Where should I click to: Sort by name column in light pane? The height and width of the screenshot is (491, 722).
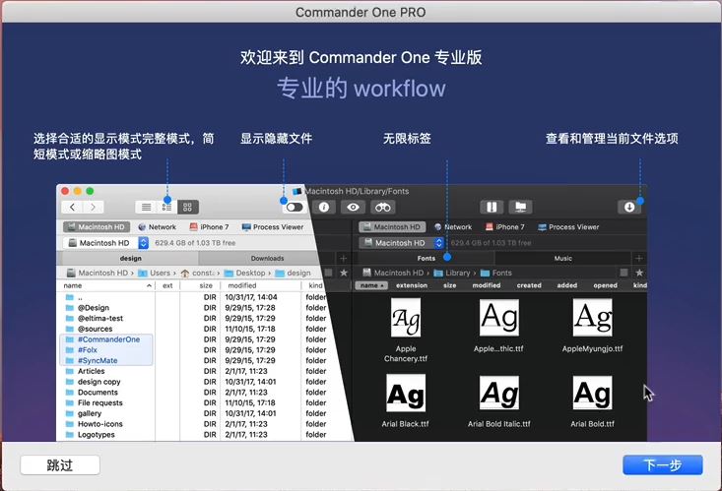pos(108,285)
